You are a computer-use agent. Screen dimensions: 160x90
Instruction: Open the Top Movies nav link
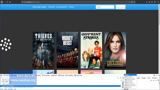51,7
